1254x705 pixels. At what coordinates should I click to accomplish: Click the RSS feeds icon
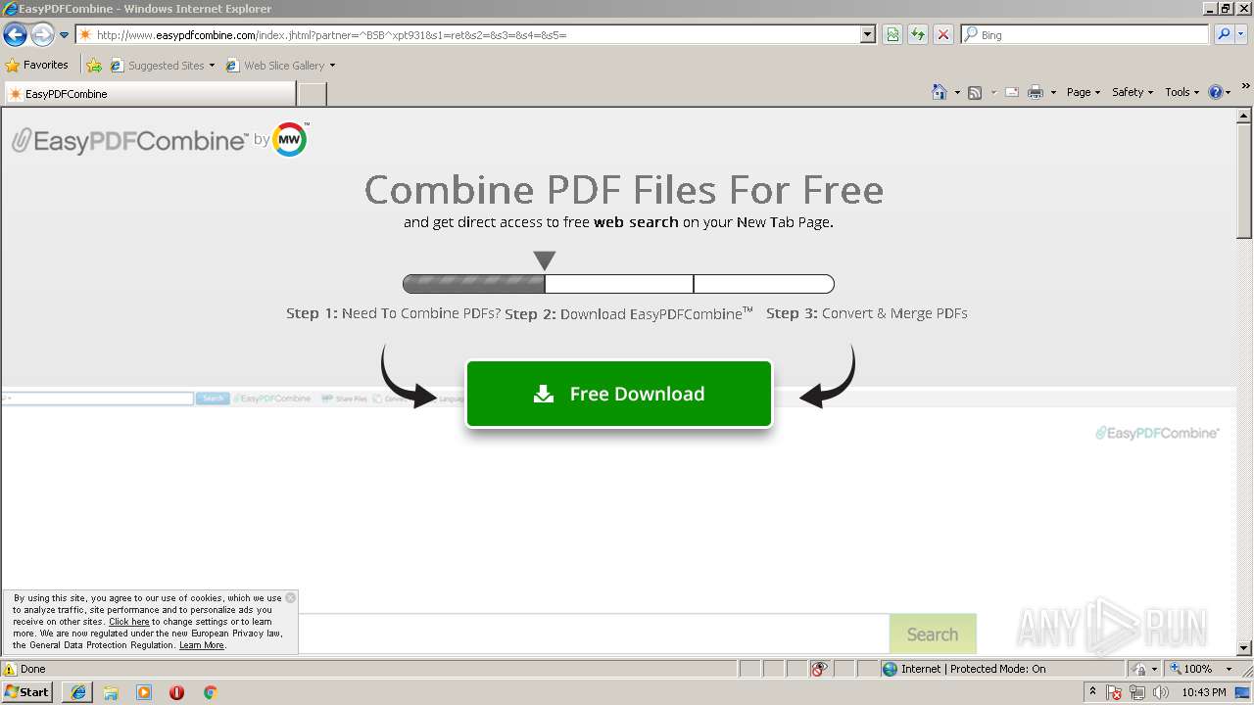[x=975, y=92]
